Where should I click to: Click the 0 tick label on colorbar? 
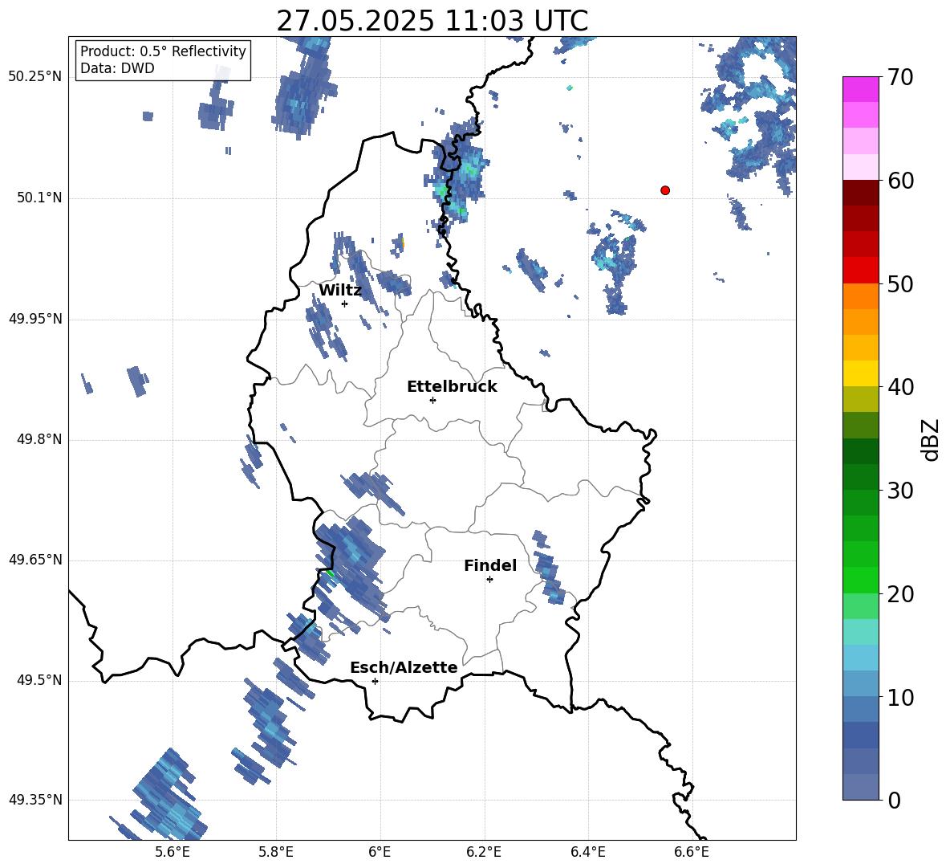894,800
